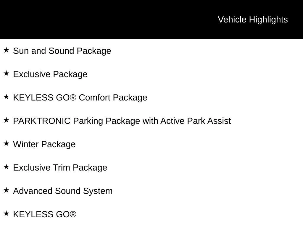Click the star before Exclusive Trim Package
Viewport: 303px width, 227px height.
pyautogui.click(x=6, y=167)
